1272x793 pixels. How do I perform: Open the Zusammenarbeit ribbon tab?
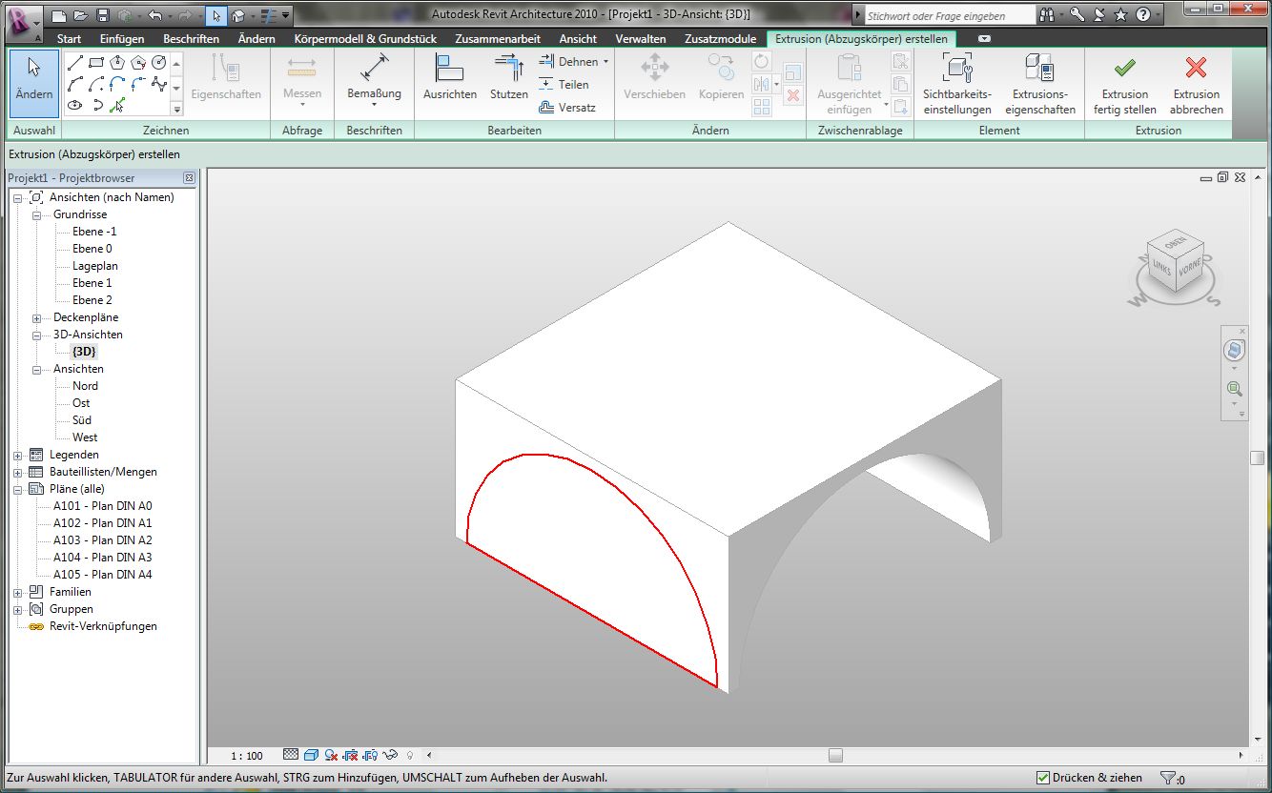[498, 39]
